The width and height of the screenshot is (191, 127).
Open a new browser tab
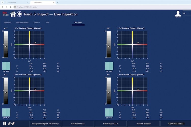pyautogui.click(x=58, y=2)
